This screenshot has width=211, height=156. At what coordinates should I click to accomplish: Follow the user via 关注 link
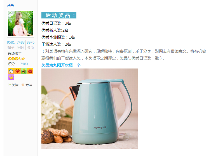(x=15, y=85)
